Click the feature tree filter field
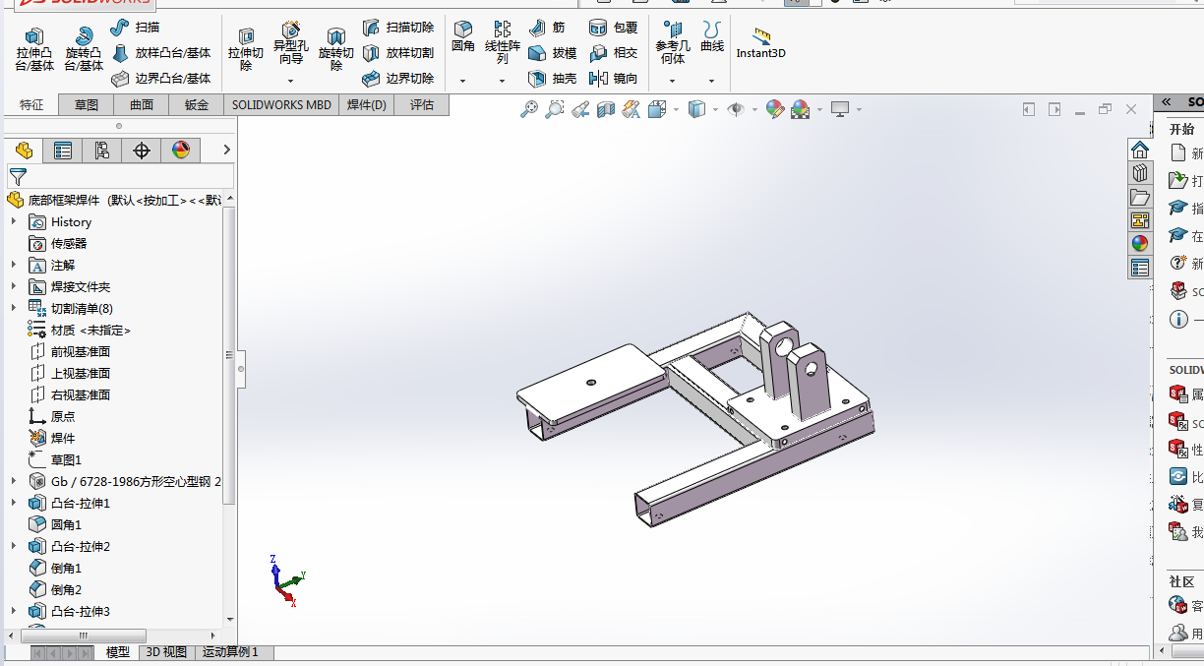 120,177
